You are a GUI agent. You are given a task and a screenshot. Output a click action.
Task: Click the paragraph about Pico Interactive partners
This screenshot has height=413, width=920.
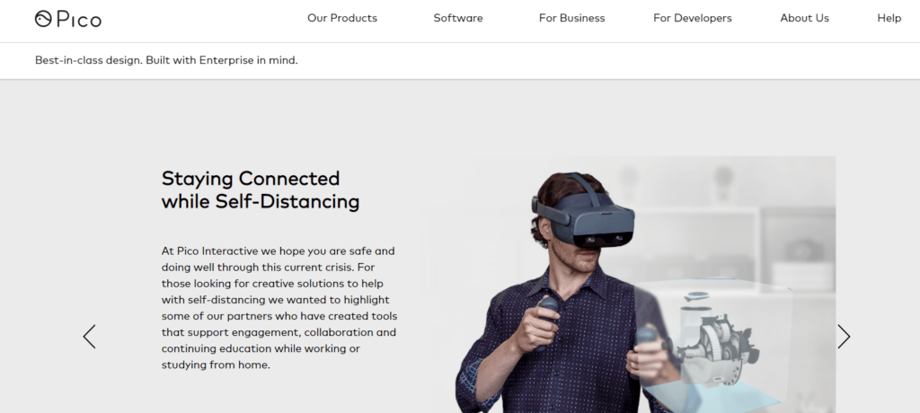[279, 307]
